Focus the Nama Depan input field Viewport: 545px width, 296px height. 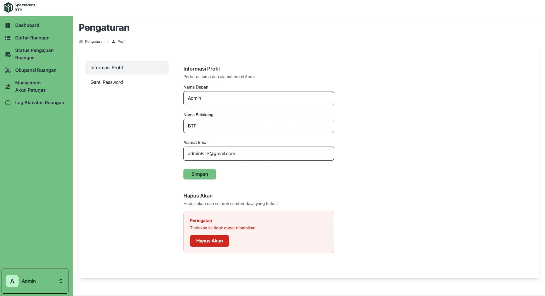[x=259, y=98]
